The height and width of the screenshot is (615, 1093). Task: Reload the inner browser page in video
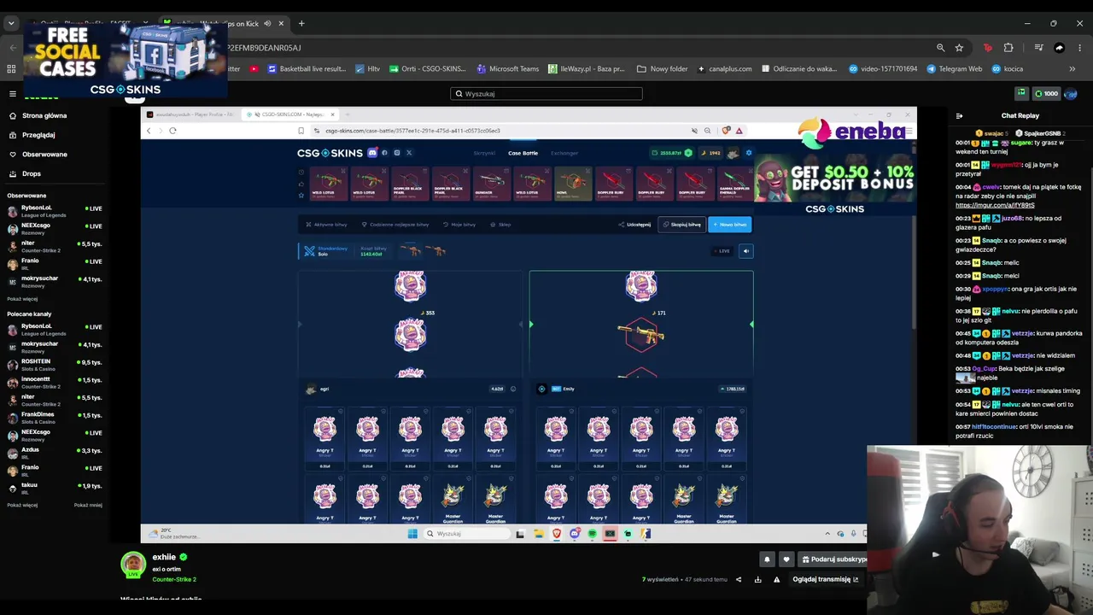pyautogui.click(x=172, y=131)
